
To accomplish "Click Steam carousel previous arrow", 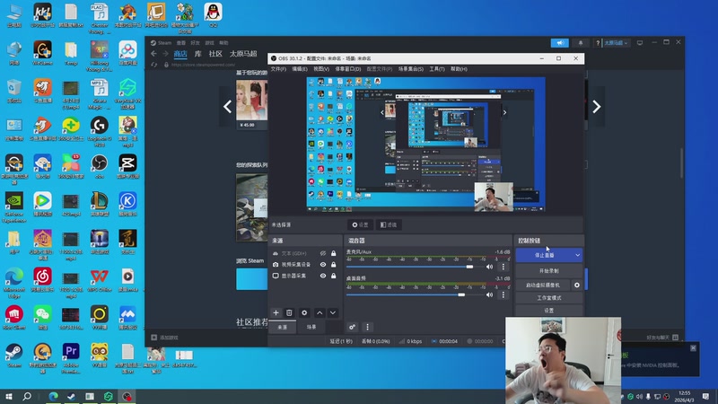I will [228, 107].
